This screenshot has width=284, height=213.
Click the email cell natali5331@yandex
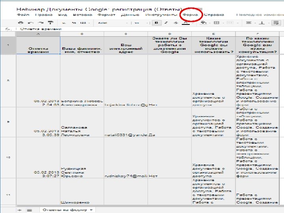pos(126,122)
